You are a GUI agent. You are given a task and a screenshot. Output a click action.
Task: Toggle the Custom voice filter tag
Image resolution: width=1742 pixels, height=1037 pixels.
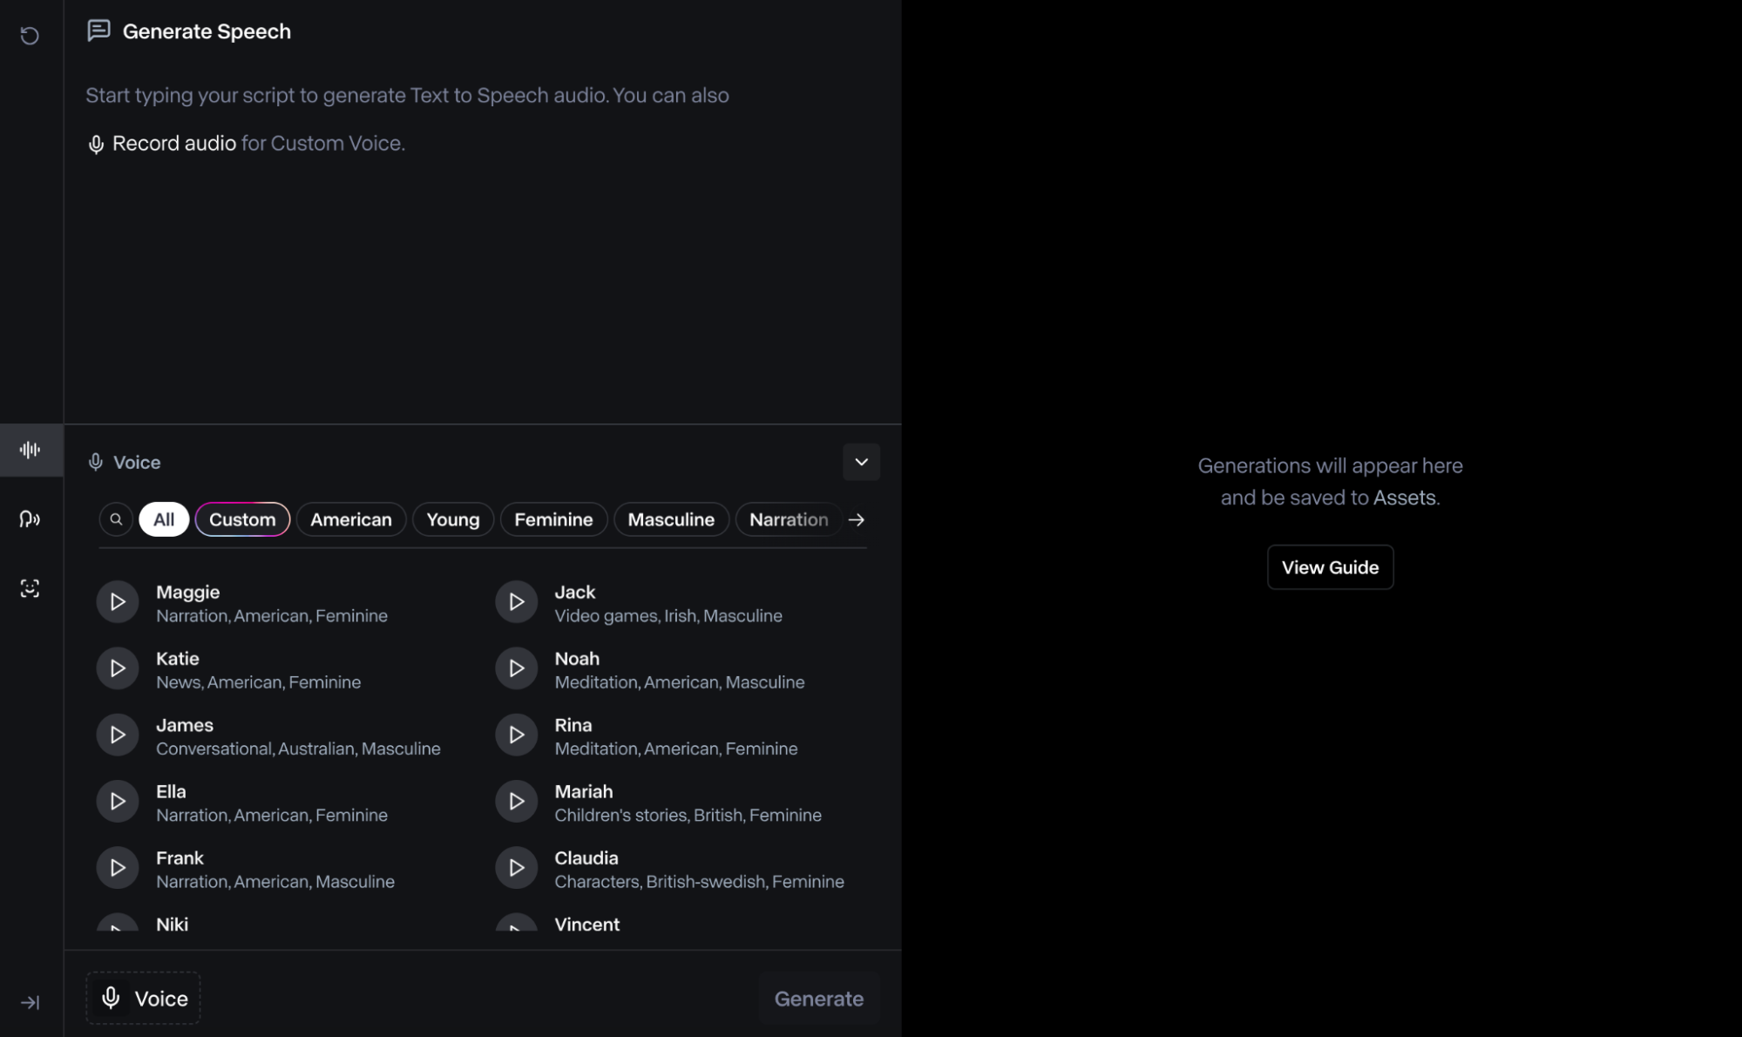tap(242, 518)
